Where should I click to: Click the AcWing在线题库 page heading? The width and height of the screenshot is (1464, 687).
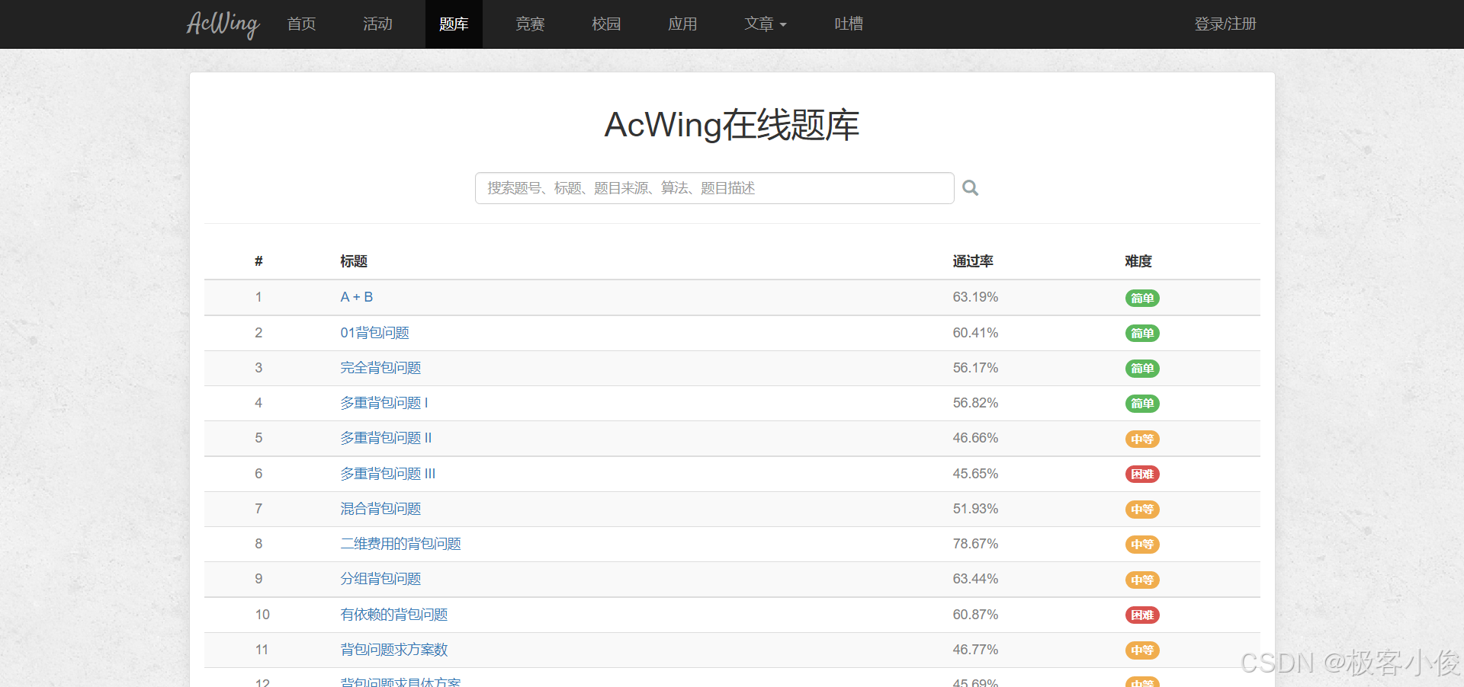[732, 125]
